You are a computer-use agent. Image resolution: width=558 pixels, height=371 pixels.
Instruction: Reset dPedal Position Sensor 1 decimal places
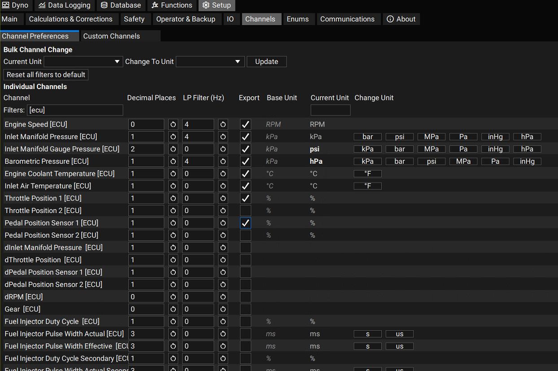(173, 272)
